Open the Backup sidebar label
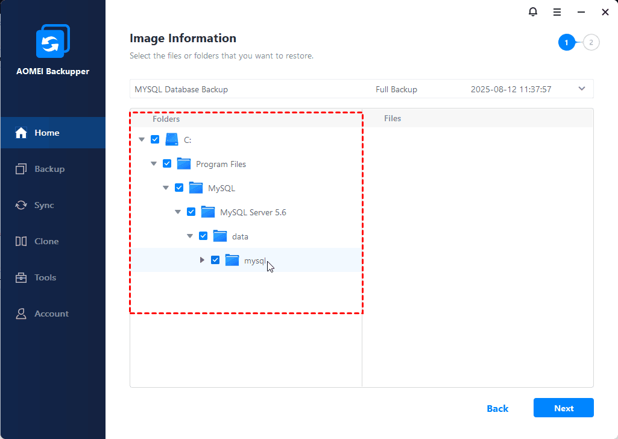Viewport: 618px width, 439px height. tap(49, 169)
